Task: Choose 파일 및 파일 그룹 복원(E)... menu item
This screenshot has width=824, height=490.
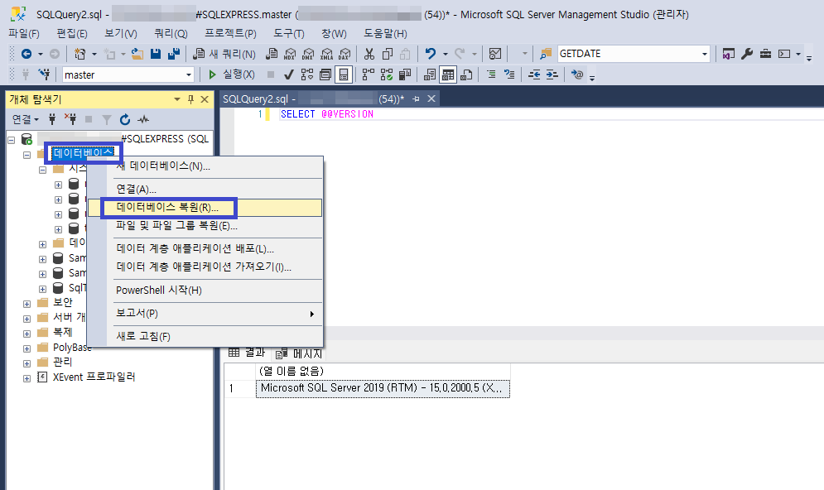Action: pyautogui.click(x=205, y=226)
